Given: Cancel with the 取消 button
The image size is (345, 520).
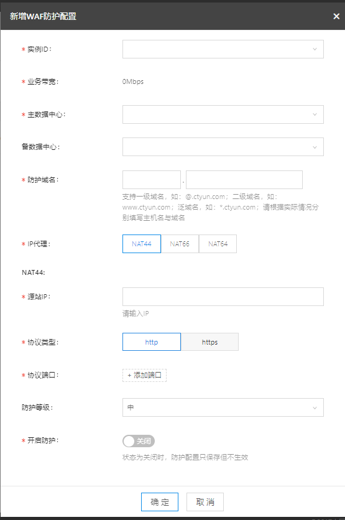Looking at the screenshot, I should [x=205, y=502].
